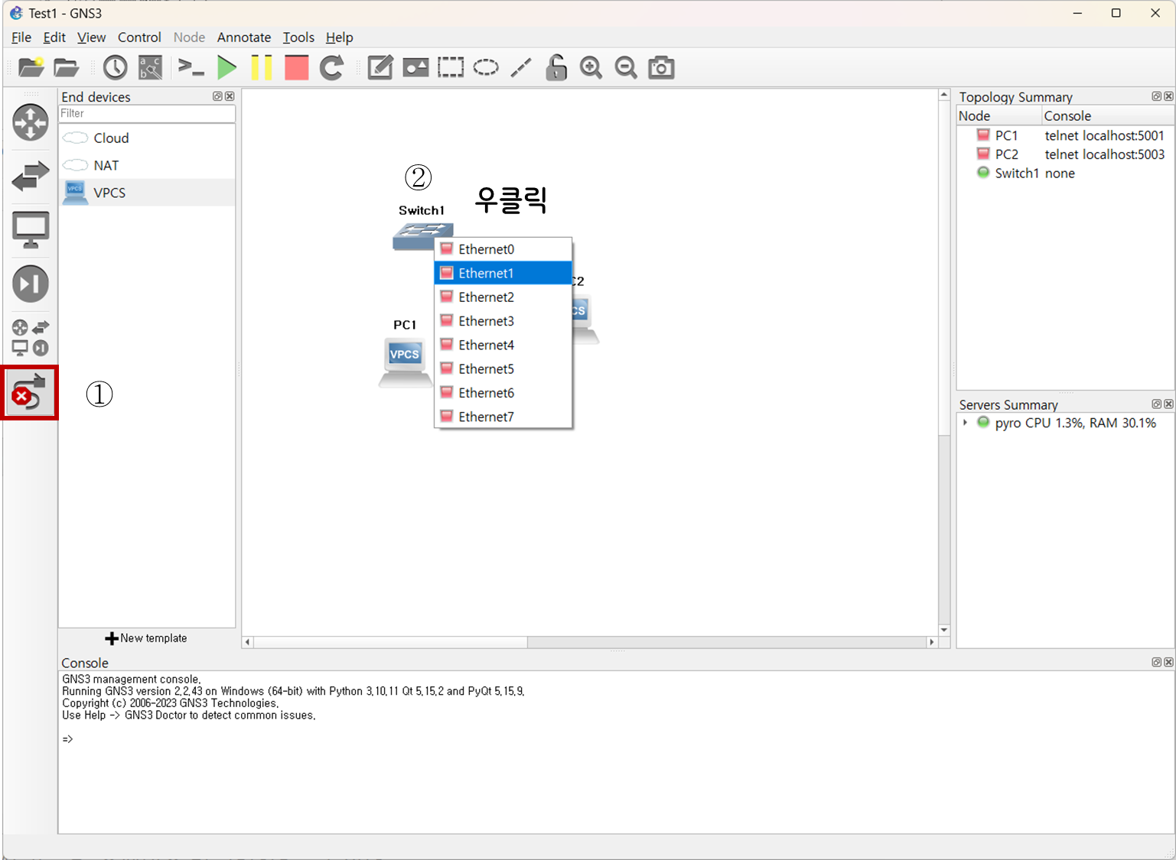Select PC1 in Topology Summary
The height and width of the screenshot is (860, 1176).
[x=1006, y=135]
